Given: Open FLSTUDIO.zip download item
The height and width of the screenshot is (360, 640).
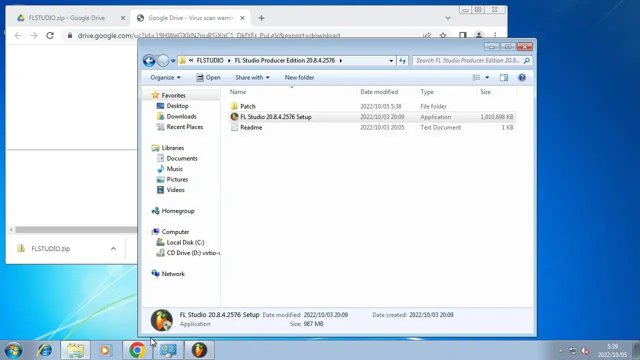Looking at the screenshot, I should click(50, 248).
